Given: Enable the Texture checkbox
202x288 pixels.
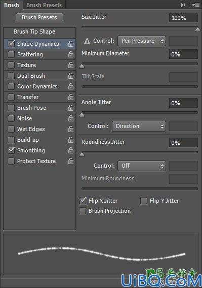Looking at the screenshot, I should [x=11, y=65].
